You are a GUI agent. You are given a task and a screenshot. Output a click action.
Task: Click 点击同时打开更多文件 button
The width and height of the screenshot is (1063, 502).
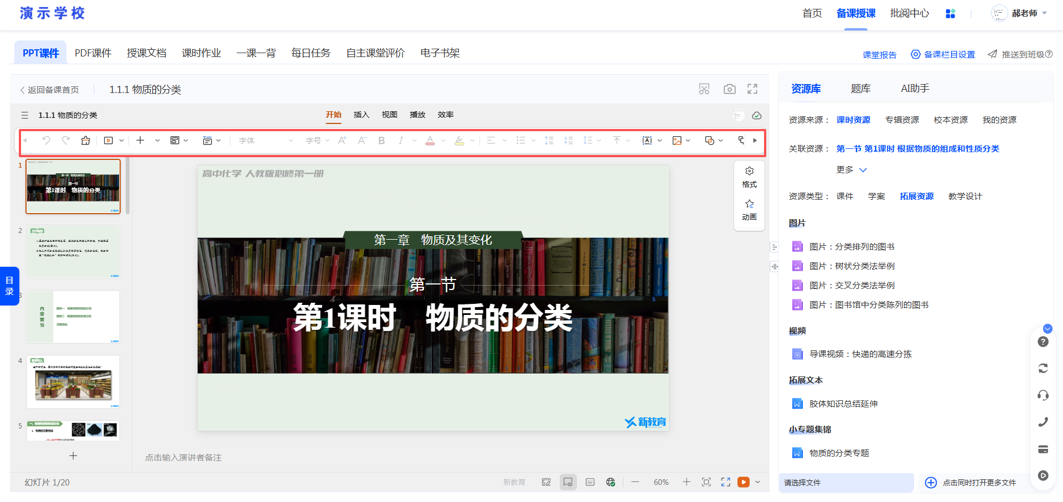(971, 483)
